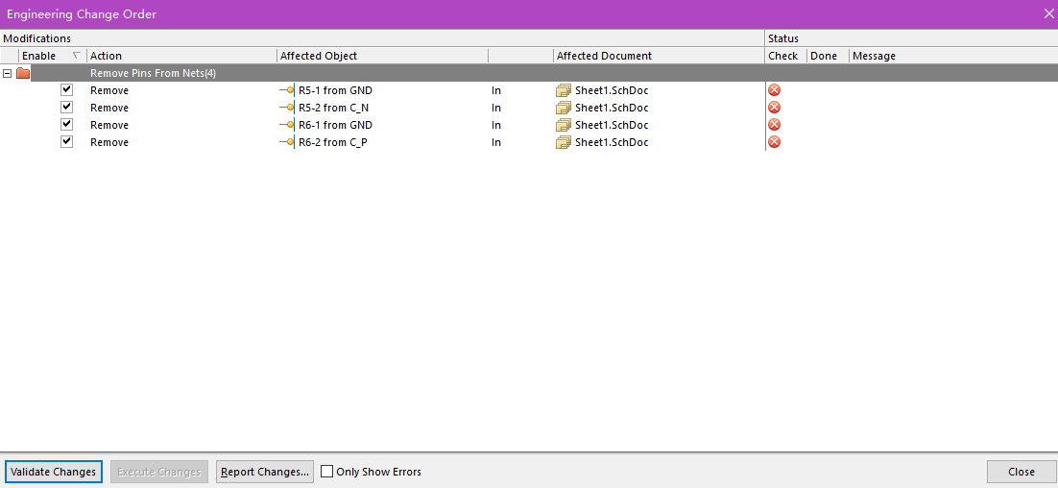
Task: Click the pin icon beside R5-1 from GND
Action: [x=287, y=89]
